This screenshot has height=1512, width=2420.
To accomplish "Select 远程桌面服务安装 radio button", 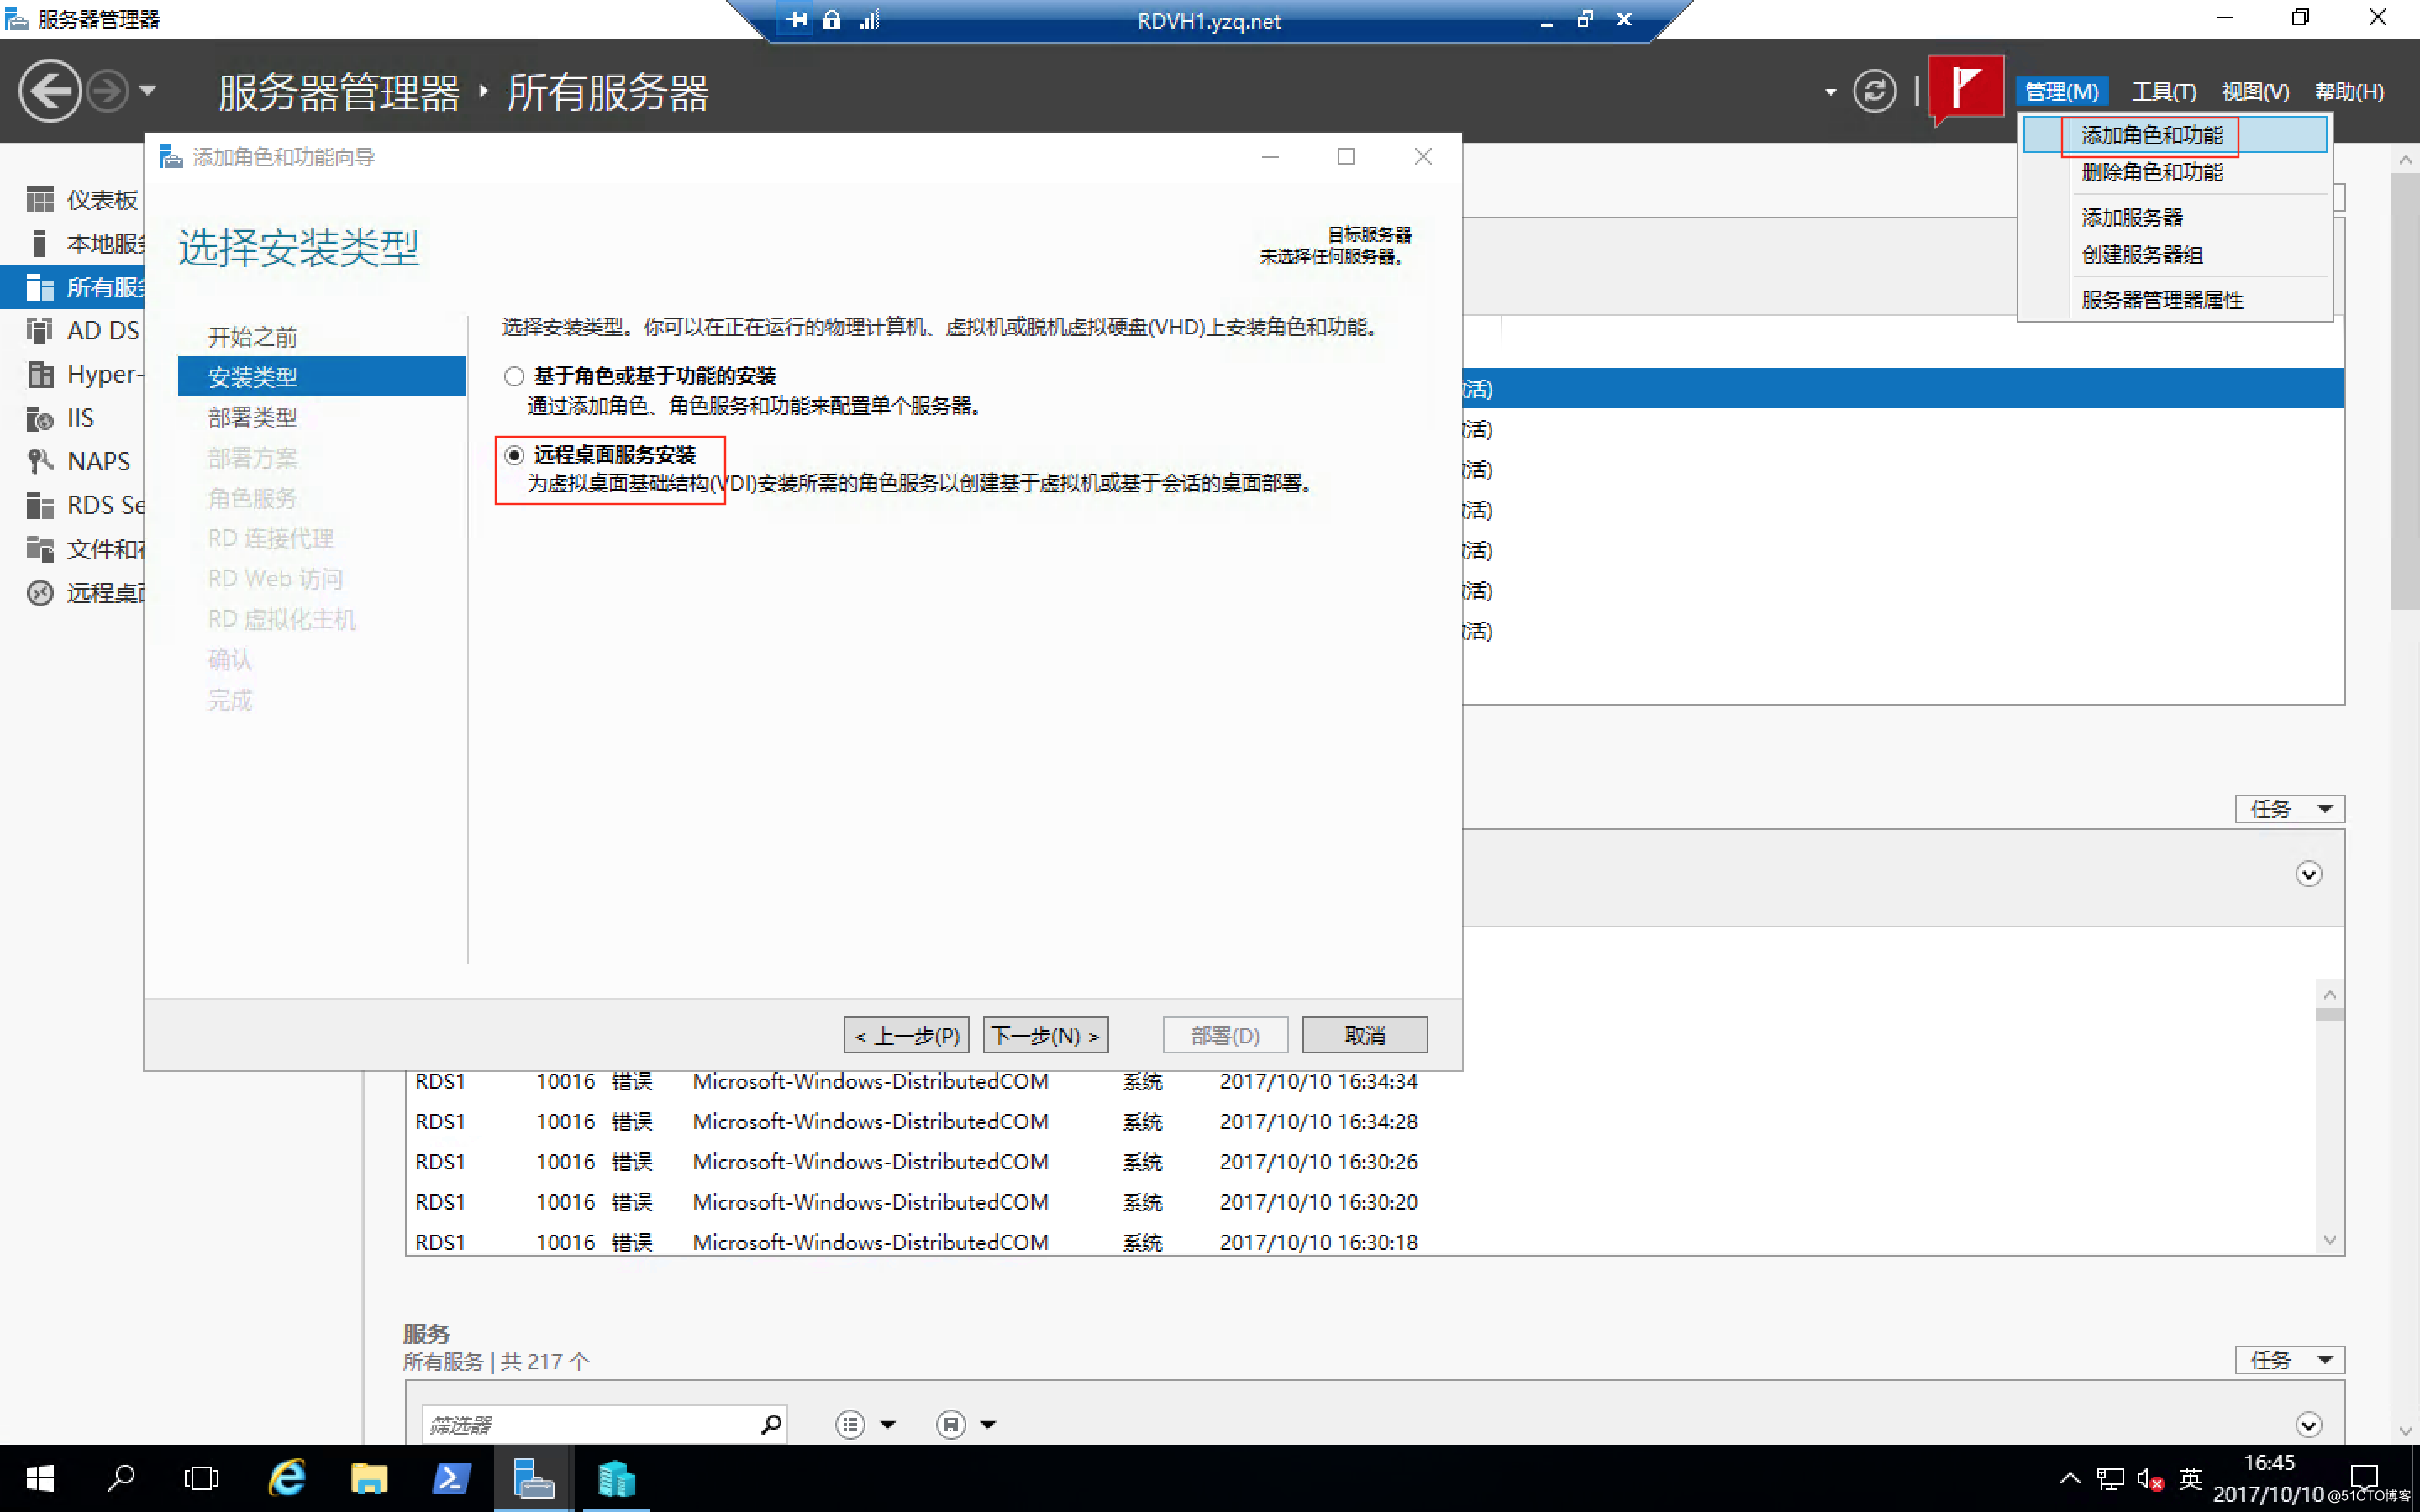I will tap(514, 455).
